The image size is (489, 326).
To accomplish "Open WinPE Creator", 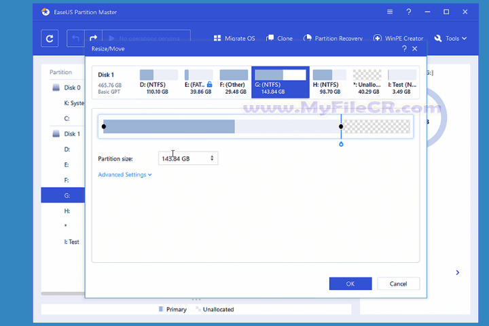I will point(398,38).
